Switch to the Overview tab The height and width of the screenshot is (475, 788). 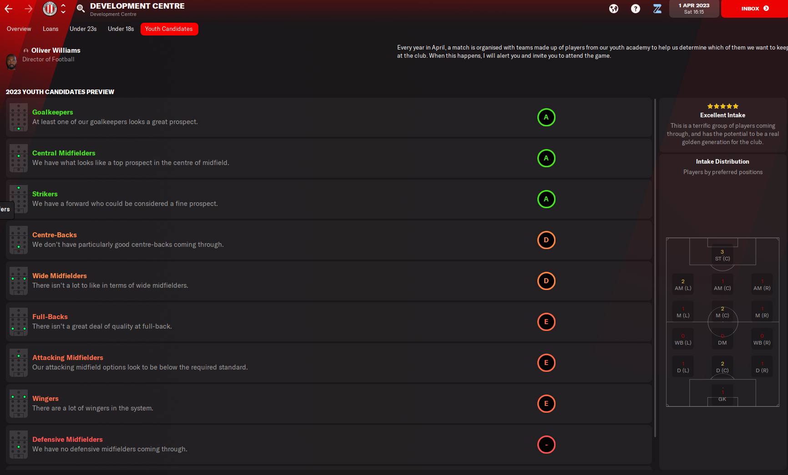coord(19,29)
